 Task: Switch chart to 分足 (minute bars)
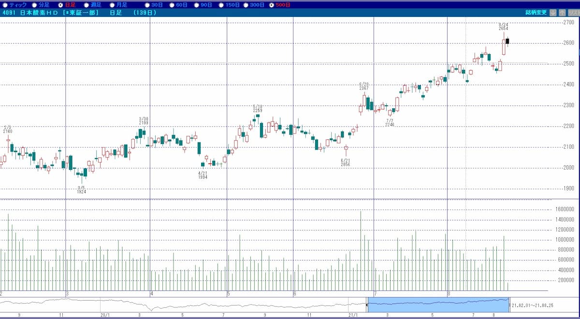coord(34,4)
